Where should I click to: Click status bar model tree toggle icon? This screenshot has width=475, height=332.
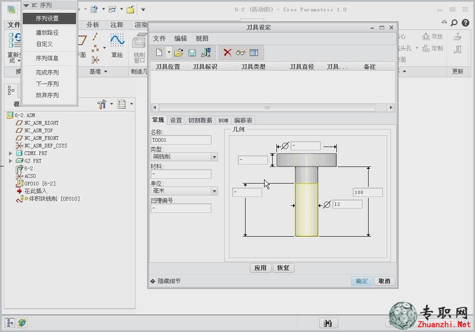(10, 323)
